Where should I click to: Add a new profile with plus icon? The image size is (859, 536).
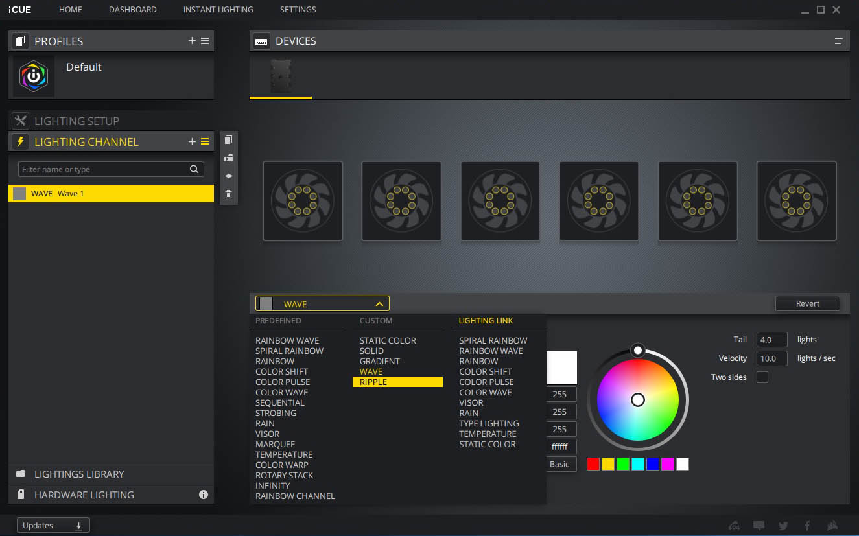[192, 41]
